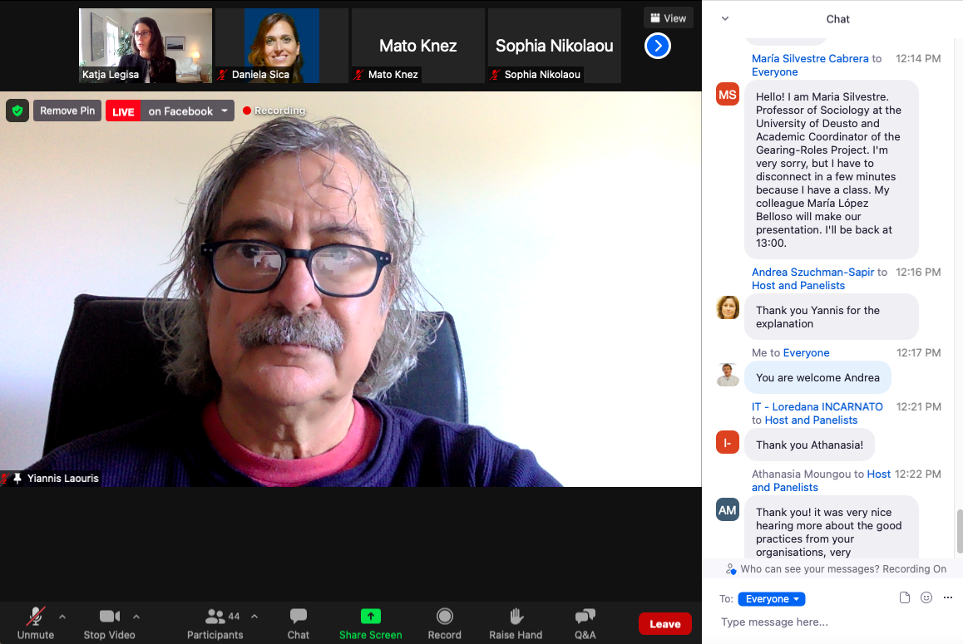This screenshot has height=644, width=963.
Task: Open the View layout menu
Action: 668,18
